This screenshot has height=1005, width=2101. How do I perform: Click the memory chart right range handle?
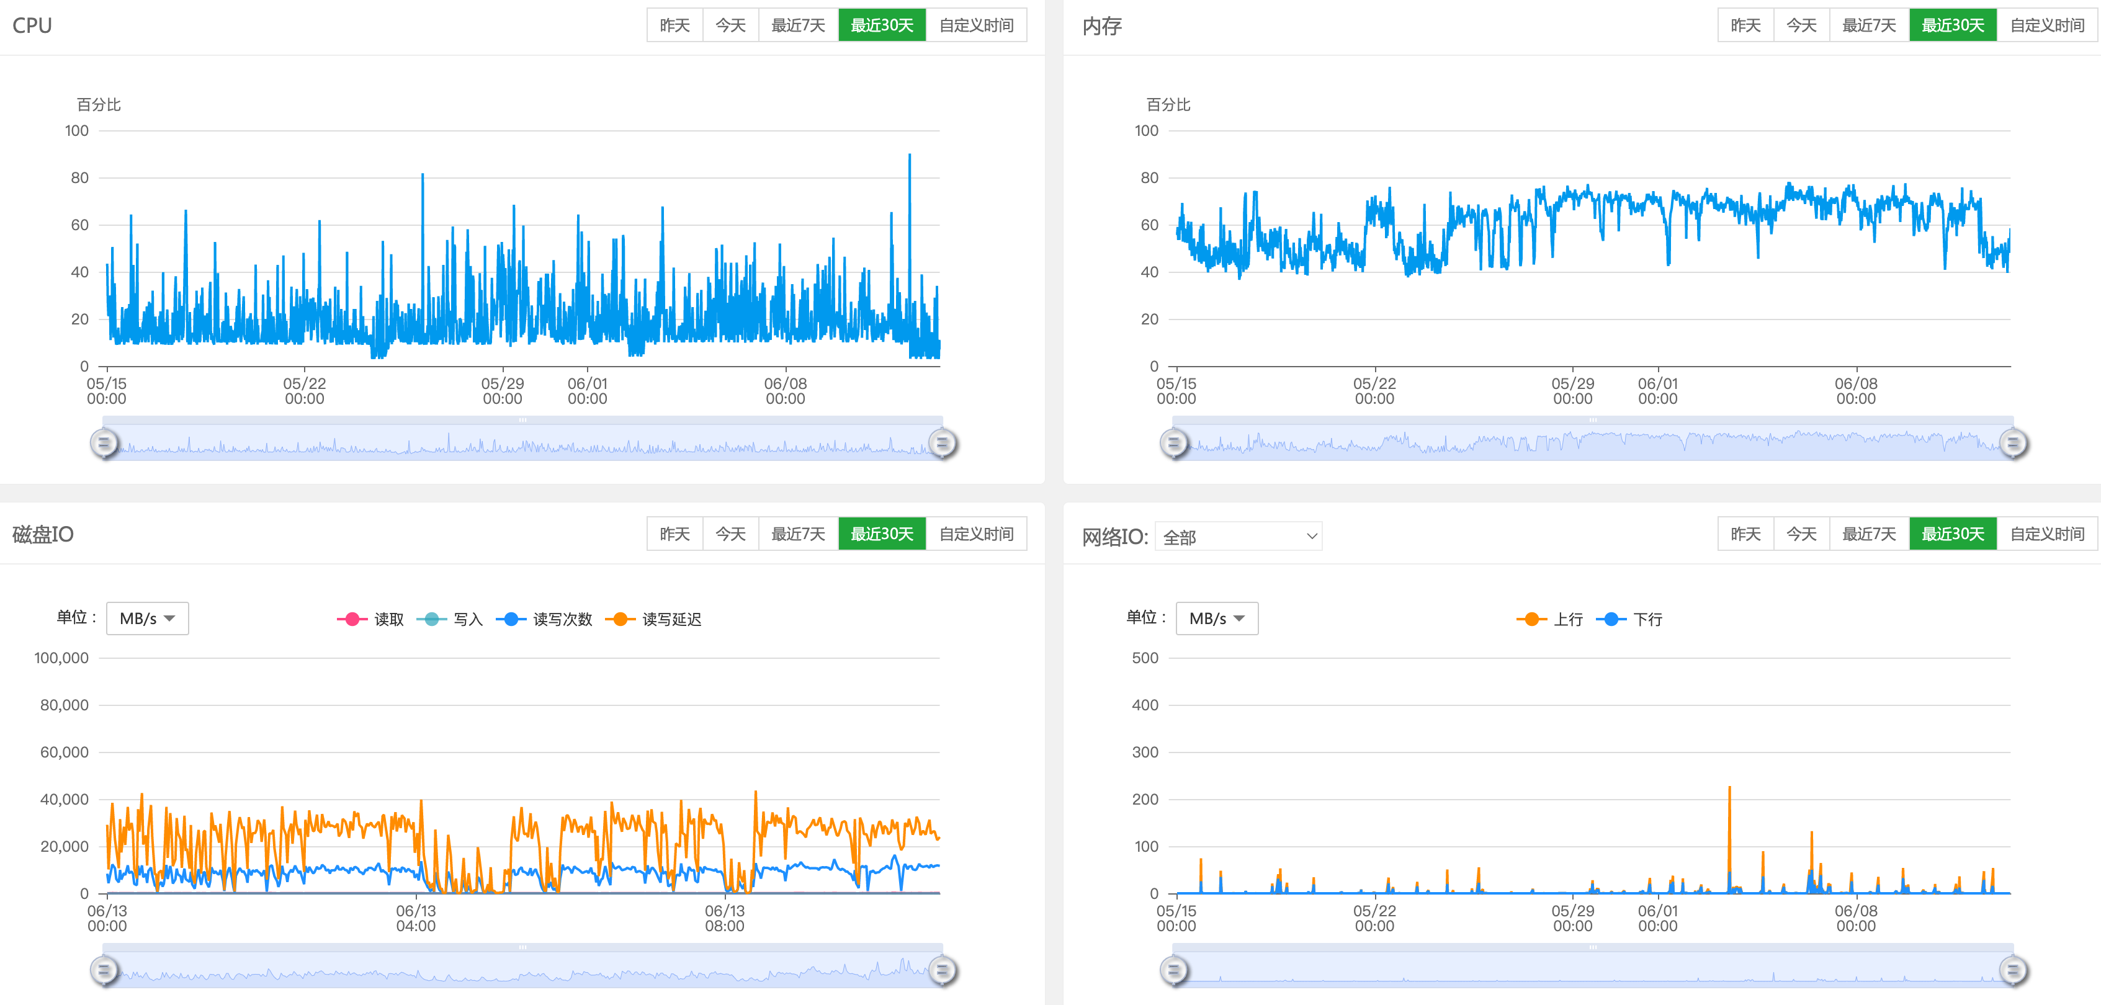click(2013, 443)
